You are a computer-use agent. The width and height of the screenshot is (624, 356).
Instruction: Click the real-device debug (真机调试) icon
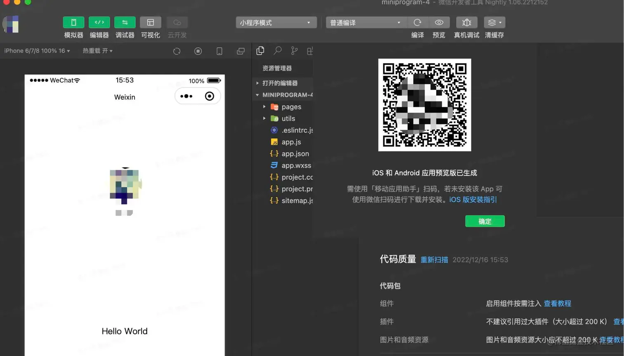point(466,22)
